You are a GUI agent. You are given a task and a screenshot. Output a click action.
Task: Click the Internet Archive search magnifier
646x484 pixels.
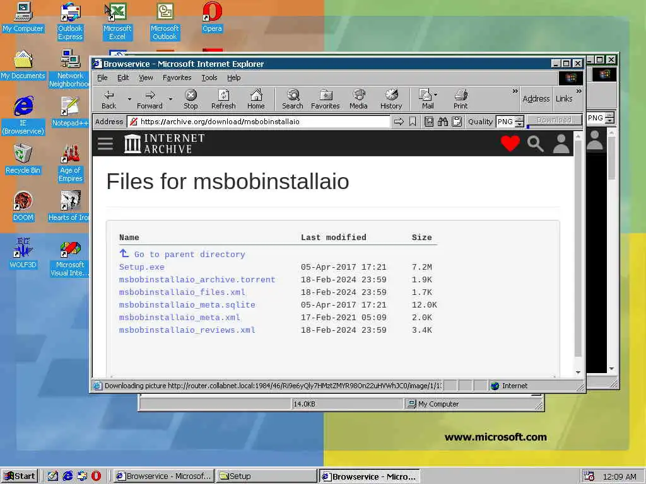pos(535,144)
